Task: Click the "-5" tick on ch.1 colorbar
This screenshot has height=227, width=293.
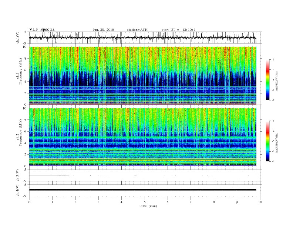Action: (x=273, y=80)
